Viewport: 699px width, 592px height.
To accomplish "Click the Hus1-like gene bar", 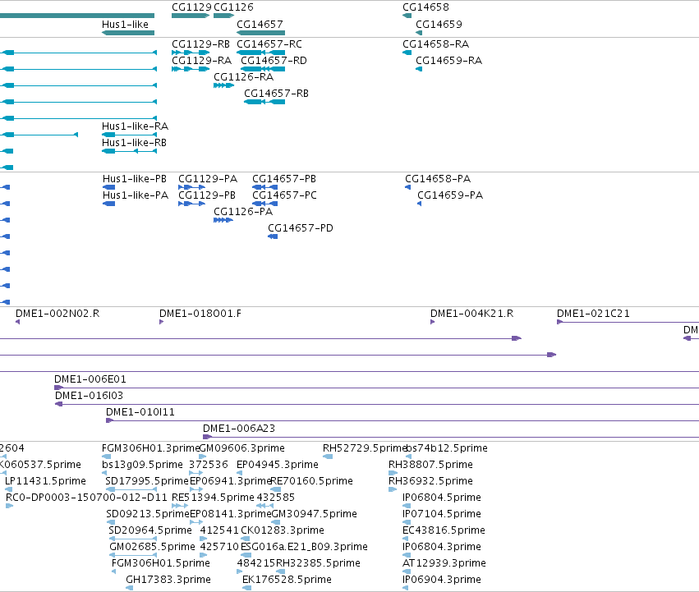I will pos(128,33).
